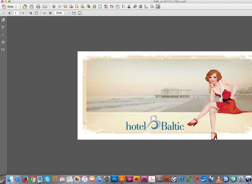The image size is (252, 184).
Task: Expand the 125% zoom level dropdown
Action: pos(66,13)
